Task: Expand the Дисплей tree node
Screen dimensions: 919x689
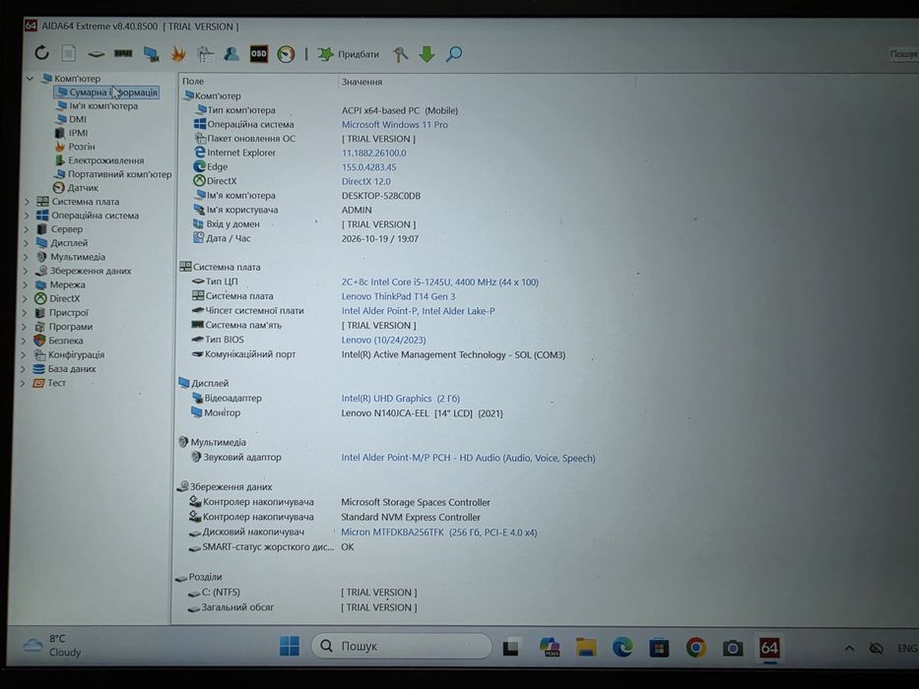Action: point(26,243)
